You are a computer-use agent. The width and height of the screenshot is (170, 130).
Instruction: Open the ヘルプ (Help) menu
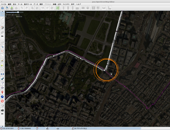tap(78, 4)
